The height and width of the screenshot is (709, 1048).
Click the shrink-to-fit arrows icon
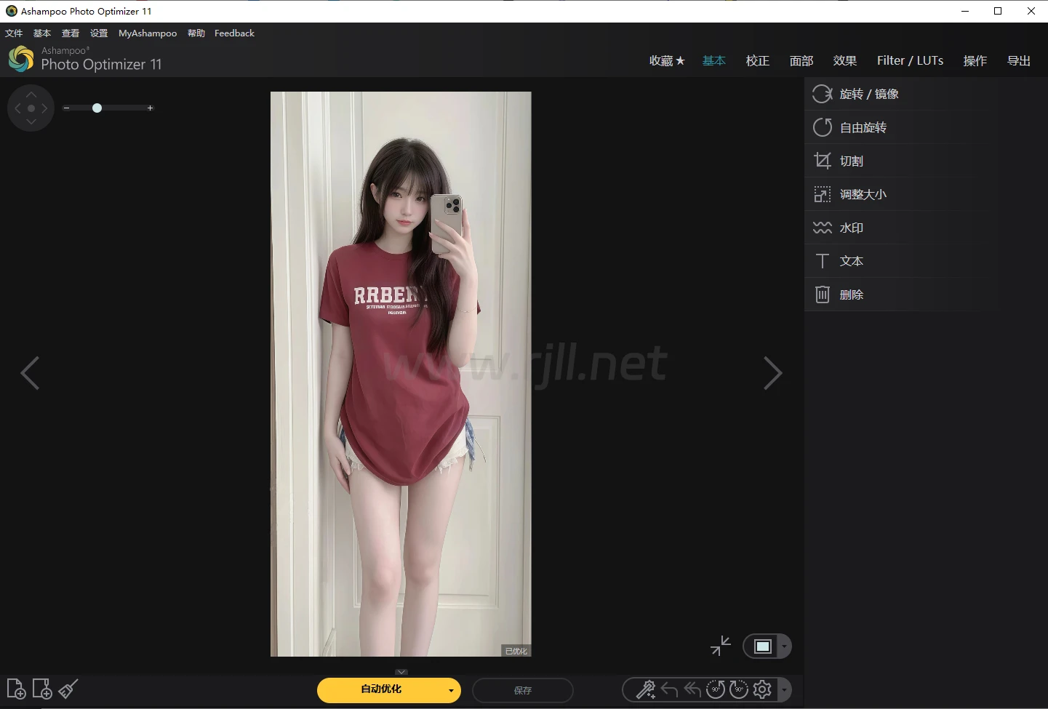click(720, 646)
